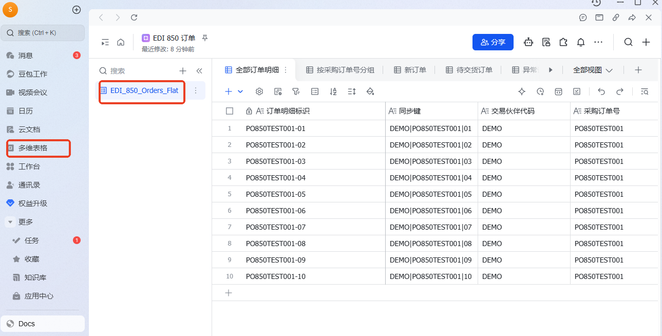Switch to 待交货订单 view tab
The image size is (662, 336).
pos(469,70)
